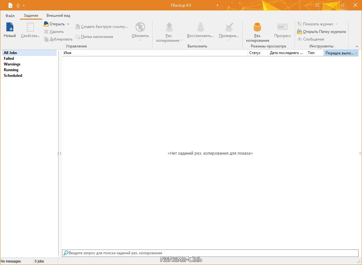Open a backup job via Открыть folder icon
Viewport: 362px width, 265px height.
coord(47,24)
